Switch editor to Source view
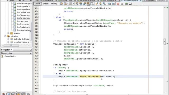The image size is (169, 95). pyautogui.click(x=37, y=4)
